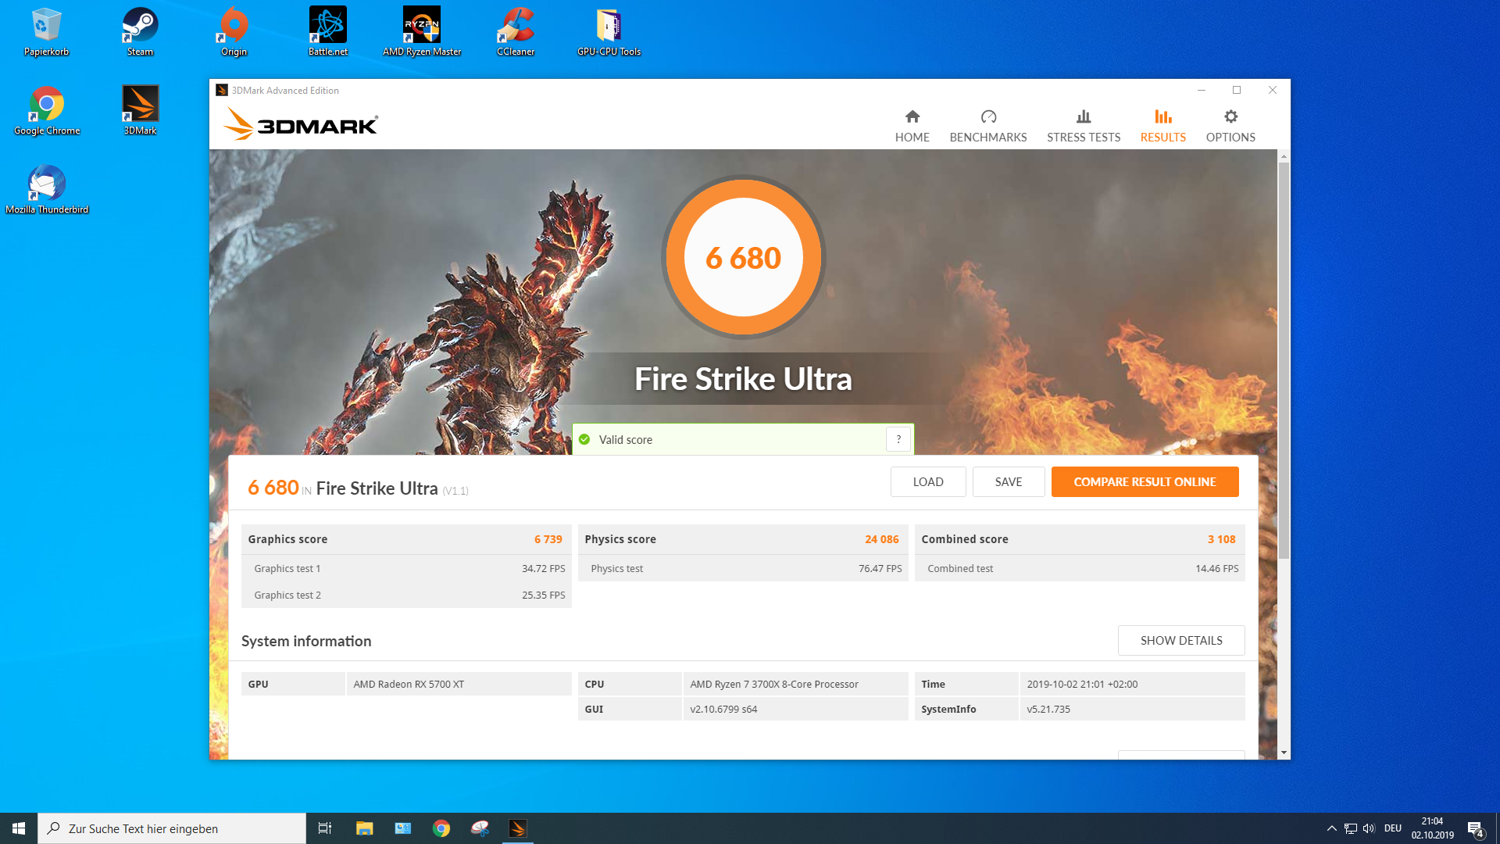The image size is (1500, 844).
Task: Open the notification center icon
Action: pyautogui.click(x=1475, y=828)
